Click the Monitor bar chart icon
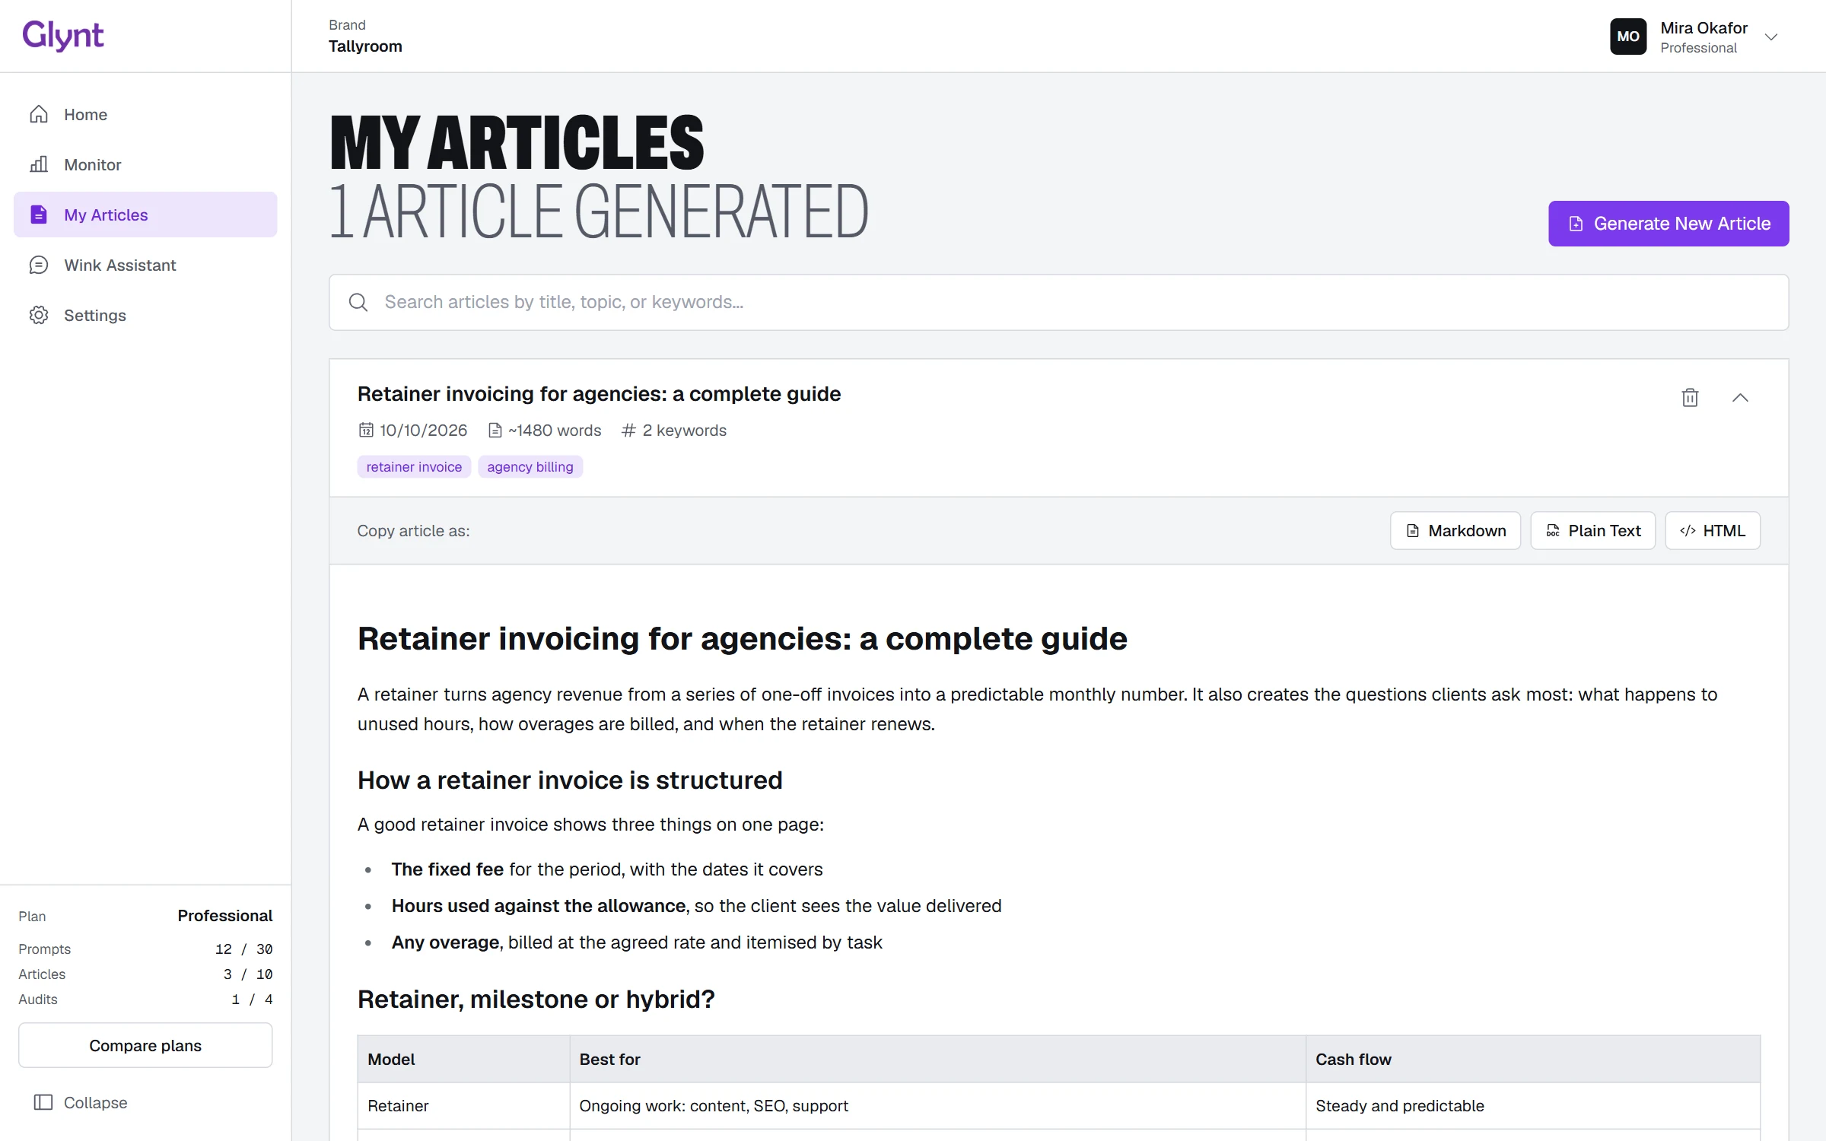This screenshot has height=1141, width=1826. pos(39,164)
